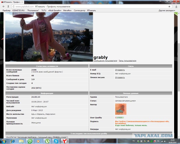Image resolution: width=180 pixels, height=144 pixels.
Task: Click Отправить next to E-mail
Action: tap(120, 70)
